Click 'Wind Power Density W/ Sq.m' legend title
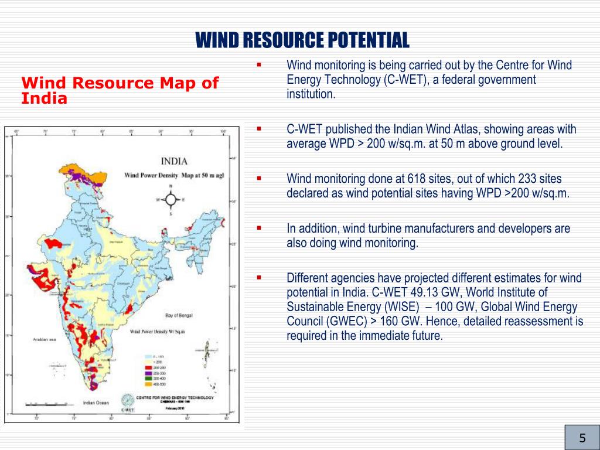This screenshot has height=450, width=600. click(x=157, y=332)
